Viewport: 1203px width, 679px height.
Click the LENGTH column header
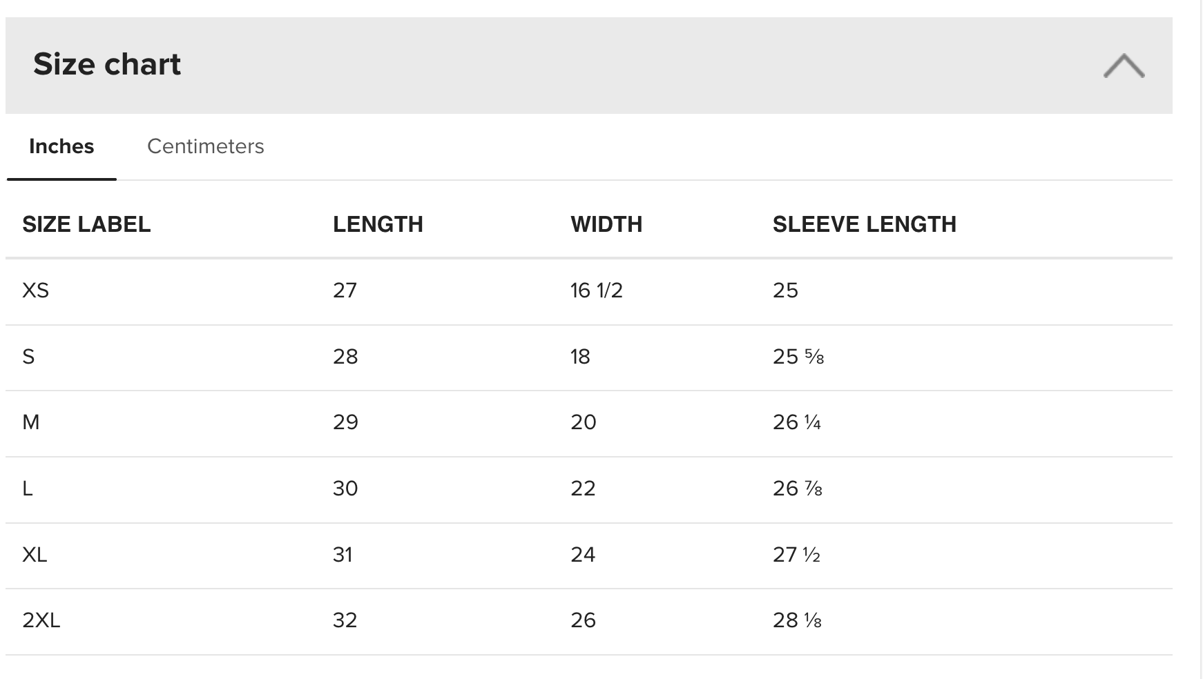378,224
